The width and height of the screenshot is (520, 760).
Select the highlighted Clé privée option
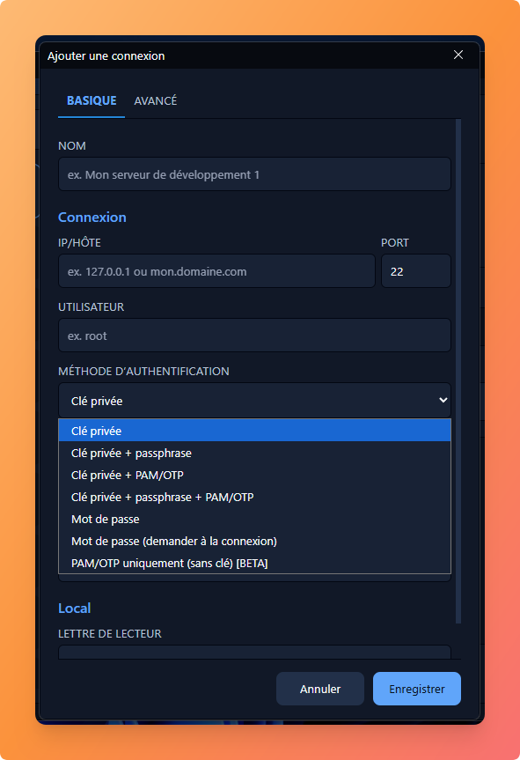click(x=254, y=431)
